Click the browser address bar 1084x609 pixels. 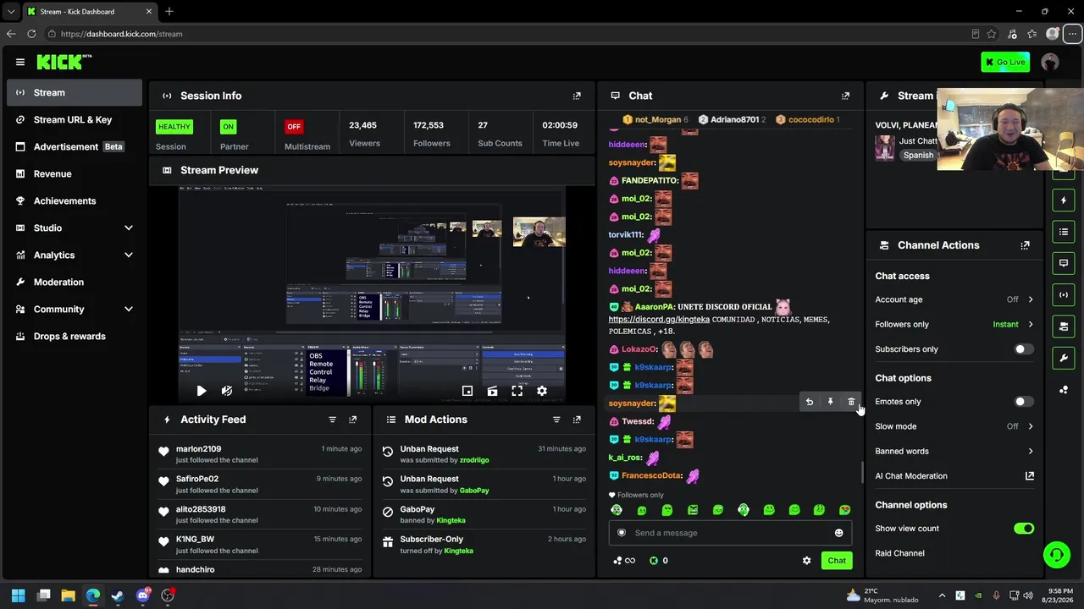coord(508,34)
